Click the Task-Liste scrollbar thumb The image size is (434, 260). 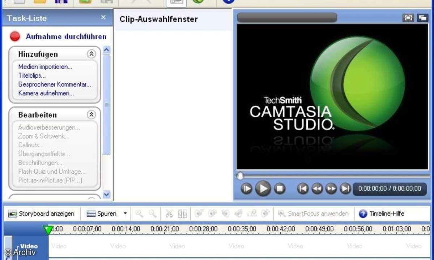(106, 105)
